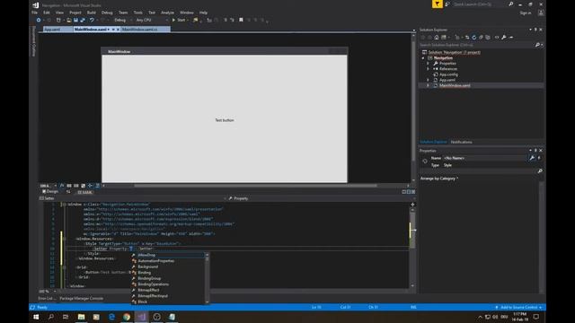
Task: Open the Property member dropdown
Action: click(321, 198)
